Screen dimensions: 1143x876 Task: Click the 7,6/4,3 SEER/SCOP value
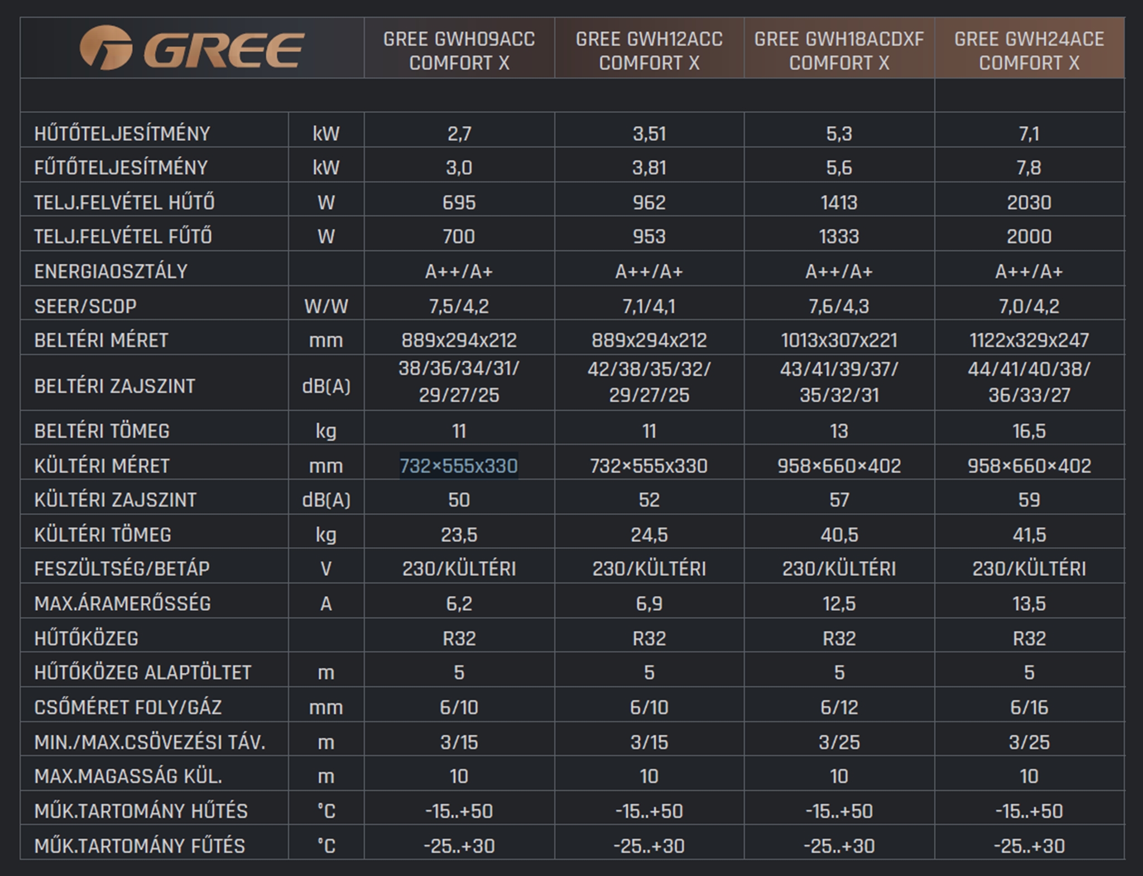839,306
